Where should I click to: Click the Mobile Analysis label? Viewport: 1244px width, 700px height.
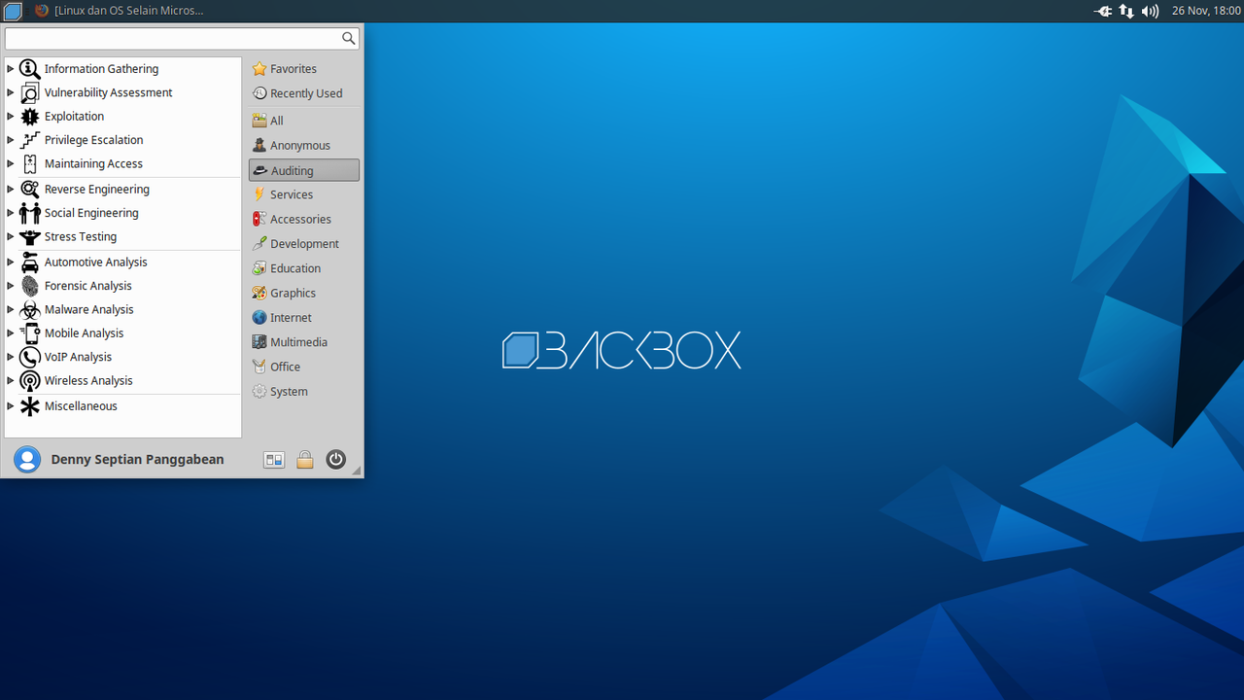pos(85,333)
